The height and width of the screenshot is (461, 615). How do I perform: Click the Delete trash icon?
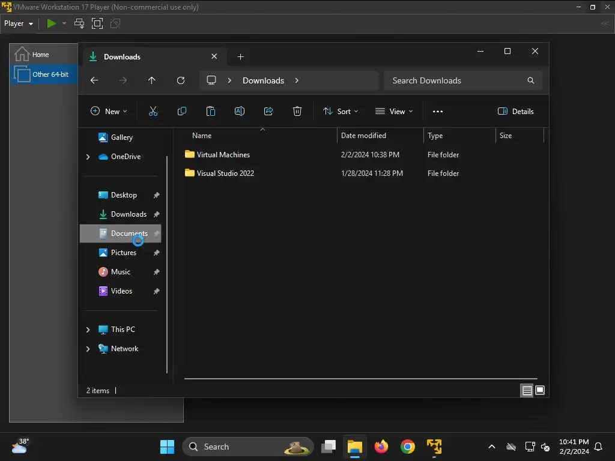tap(297, 111)
